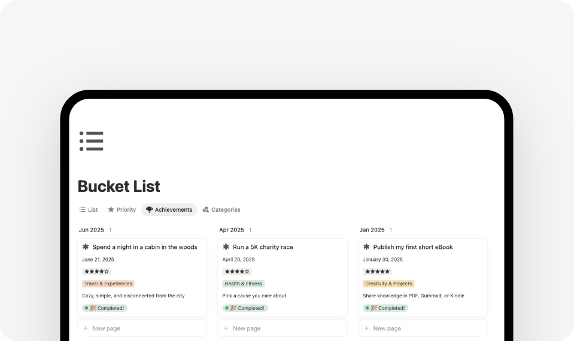This screenshot has height=341, width=574.
Task: Open Completed! status on cabin card
Action: click(x=105, y=308)
